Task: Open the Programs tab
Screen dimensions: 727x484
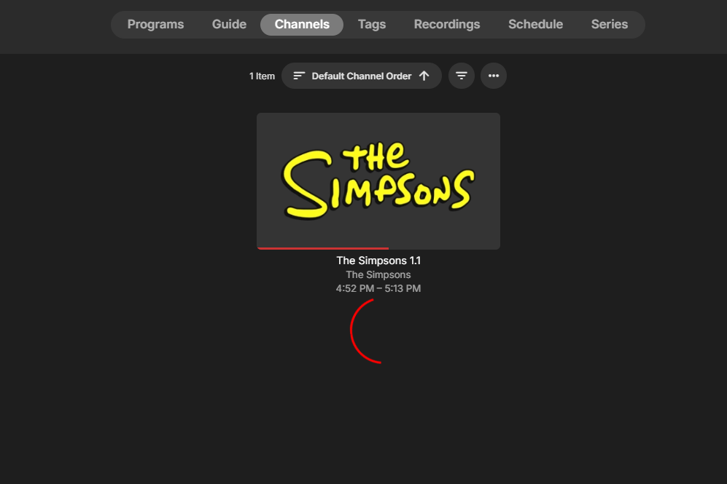Action: tap(155, 25)
